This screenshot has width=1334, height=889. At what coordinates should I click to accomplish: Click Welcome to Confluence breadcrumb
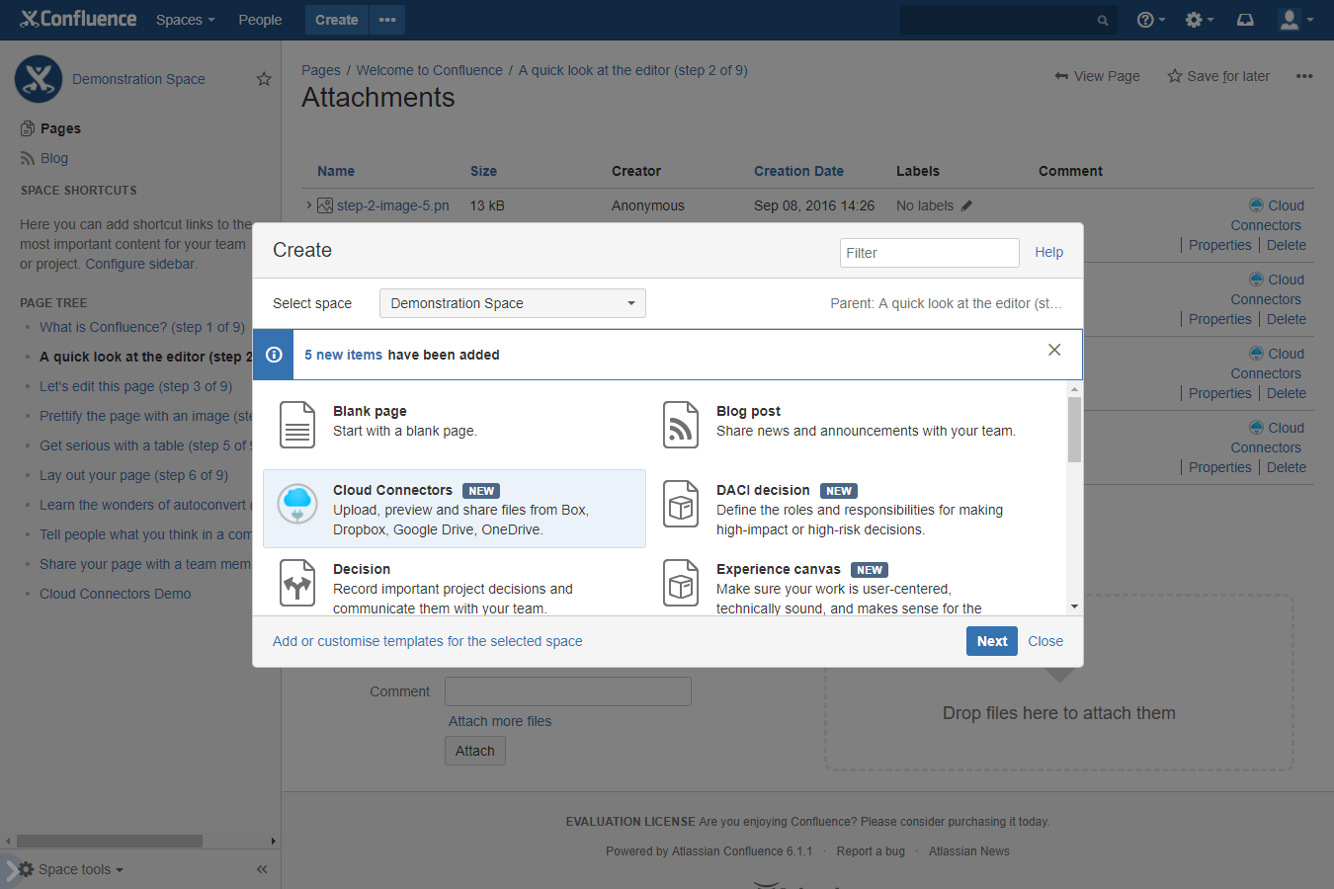tap(429, 70)
